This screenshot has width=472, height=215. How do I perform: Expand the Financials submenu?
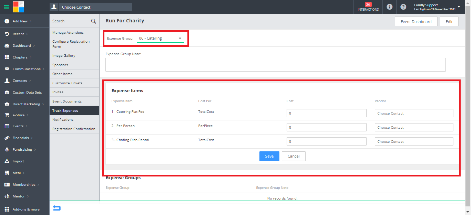point(32,138)
